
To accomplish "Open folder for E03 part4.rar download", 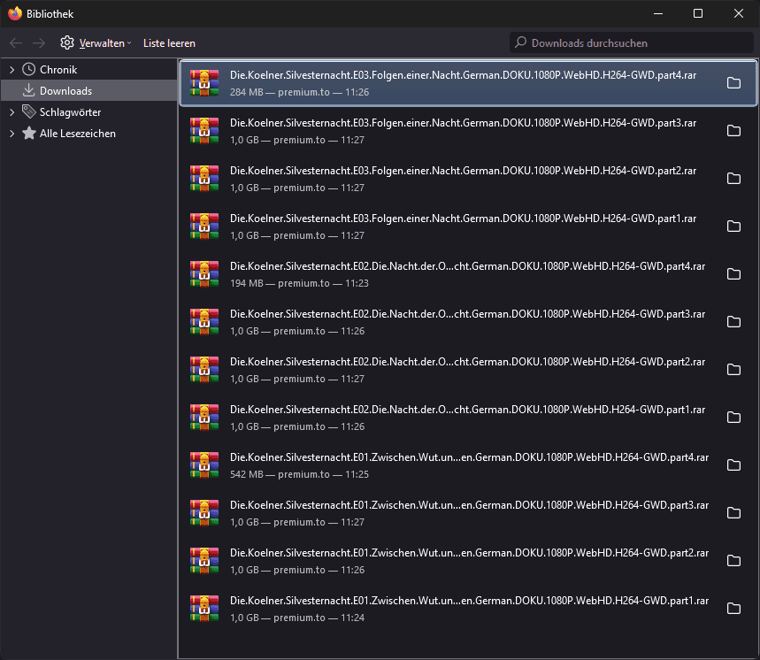I will [733, 83].
